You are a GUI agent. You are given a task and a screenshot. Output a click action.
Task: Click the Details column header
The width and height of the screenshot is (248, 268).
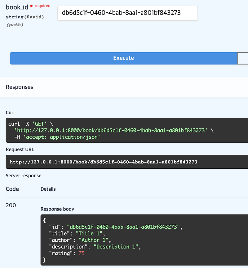(48, 189)
